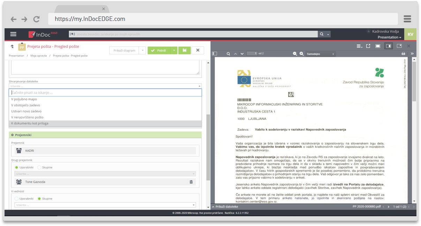Click the PDF find magnifier icon

[x=228, y=54]
